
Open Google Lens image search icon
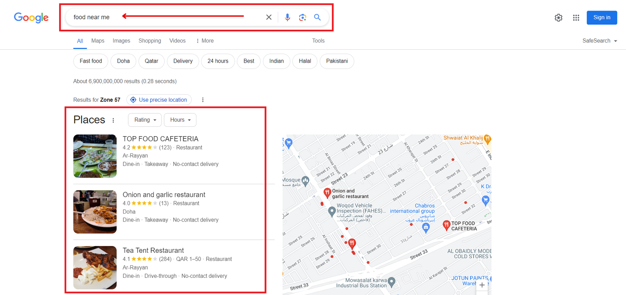point(302,17)
